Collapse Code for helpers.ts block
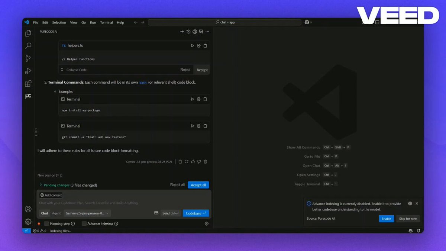446x251 pixels. pyautogui.click(x=74, y=70)
